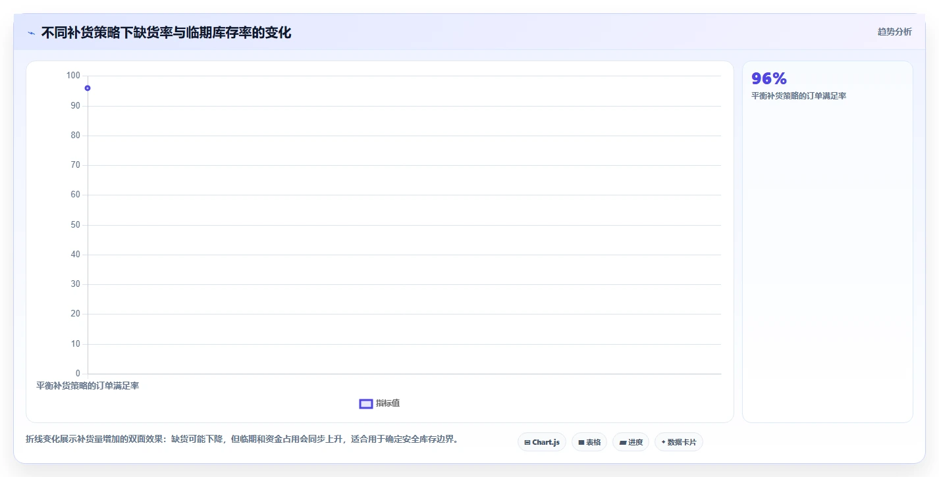The height and width of the screenshot is (477, 939).
Task: Click the 指标值 legend color box
Action: click(366, 403)
